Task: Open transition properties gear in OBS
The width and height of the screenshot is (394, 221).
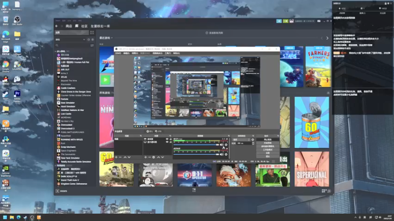Action: coord(253,139)
